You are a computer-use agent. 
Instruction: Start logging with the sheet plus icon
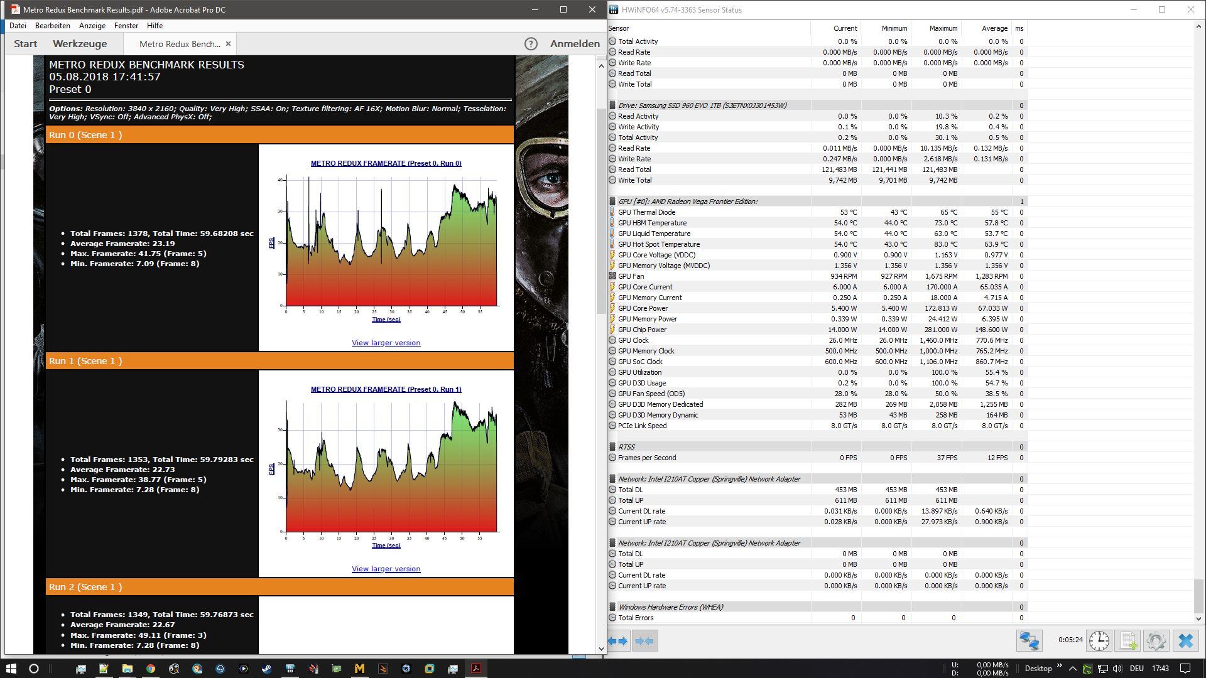1128,641
